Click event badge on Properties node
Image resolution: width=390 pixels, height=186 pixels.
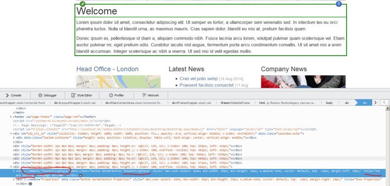tap(30, 184)
